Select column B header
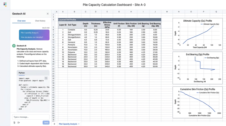The width and height of the screenshot is (226, 126). click(74, 12)
